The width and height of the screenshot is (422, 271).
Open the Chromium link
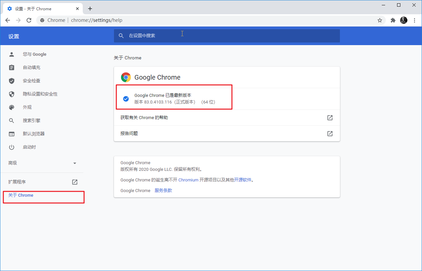(x=188, y=180)
